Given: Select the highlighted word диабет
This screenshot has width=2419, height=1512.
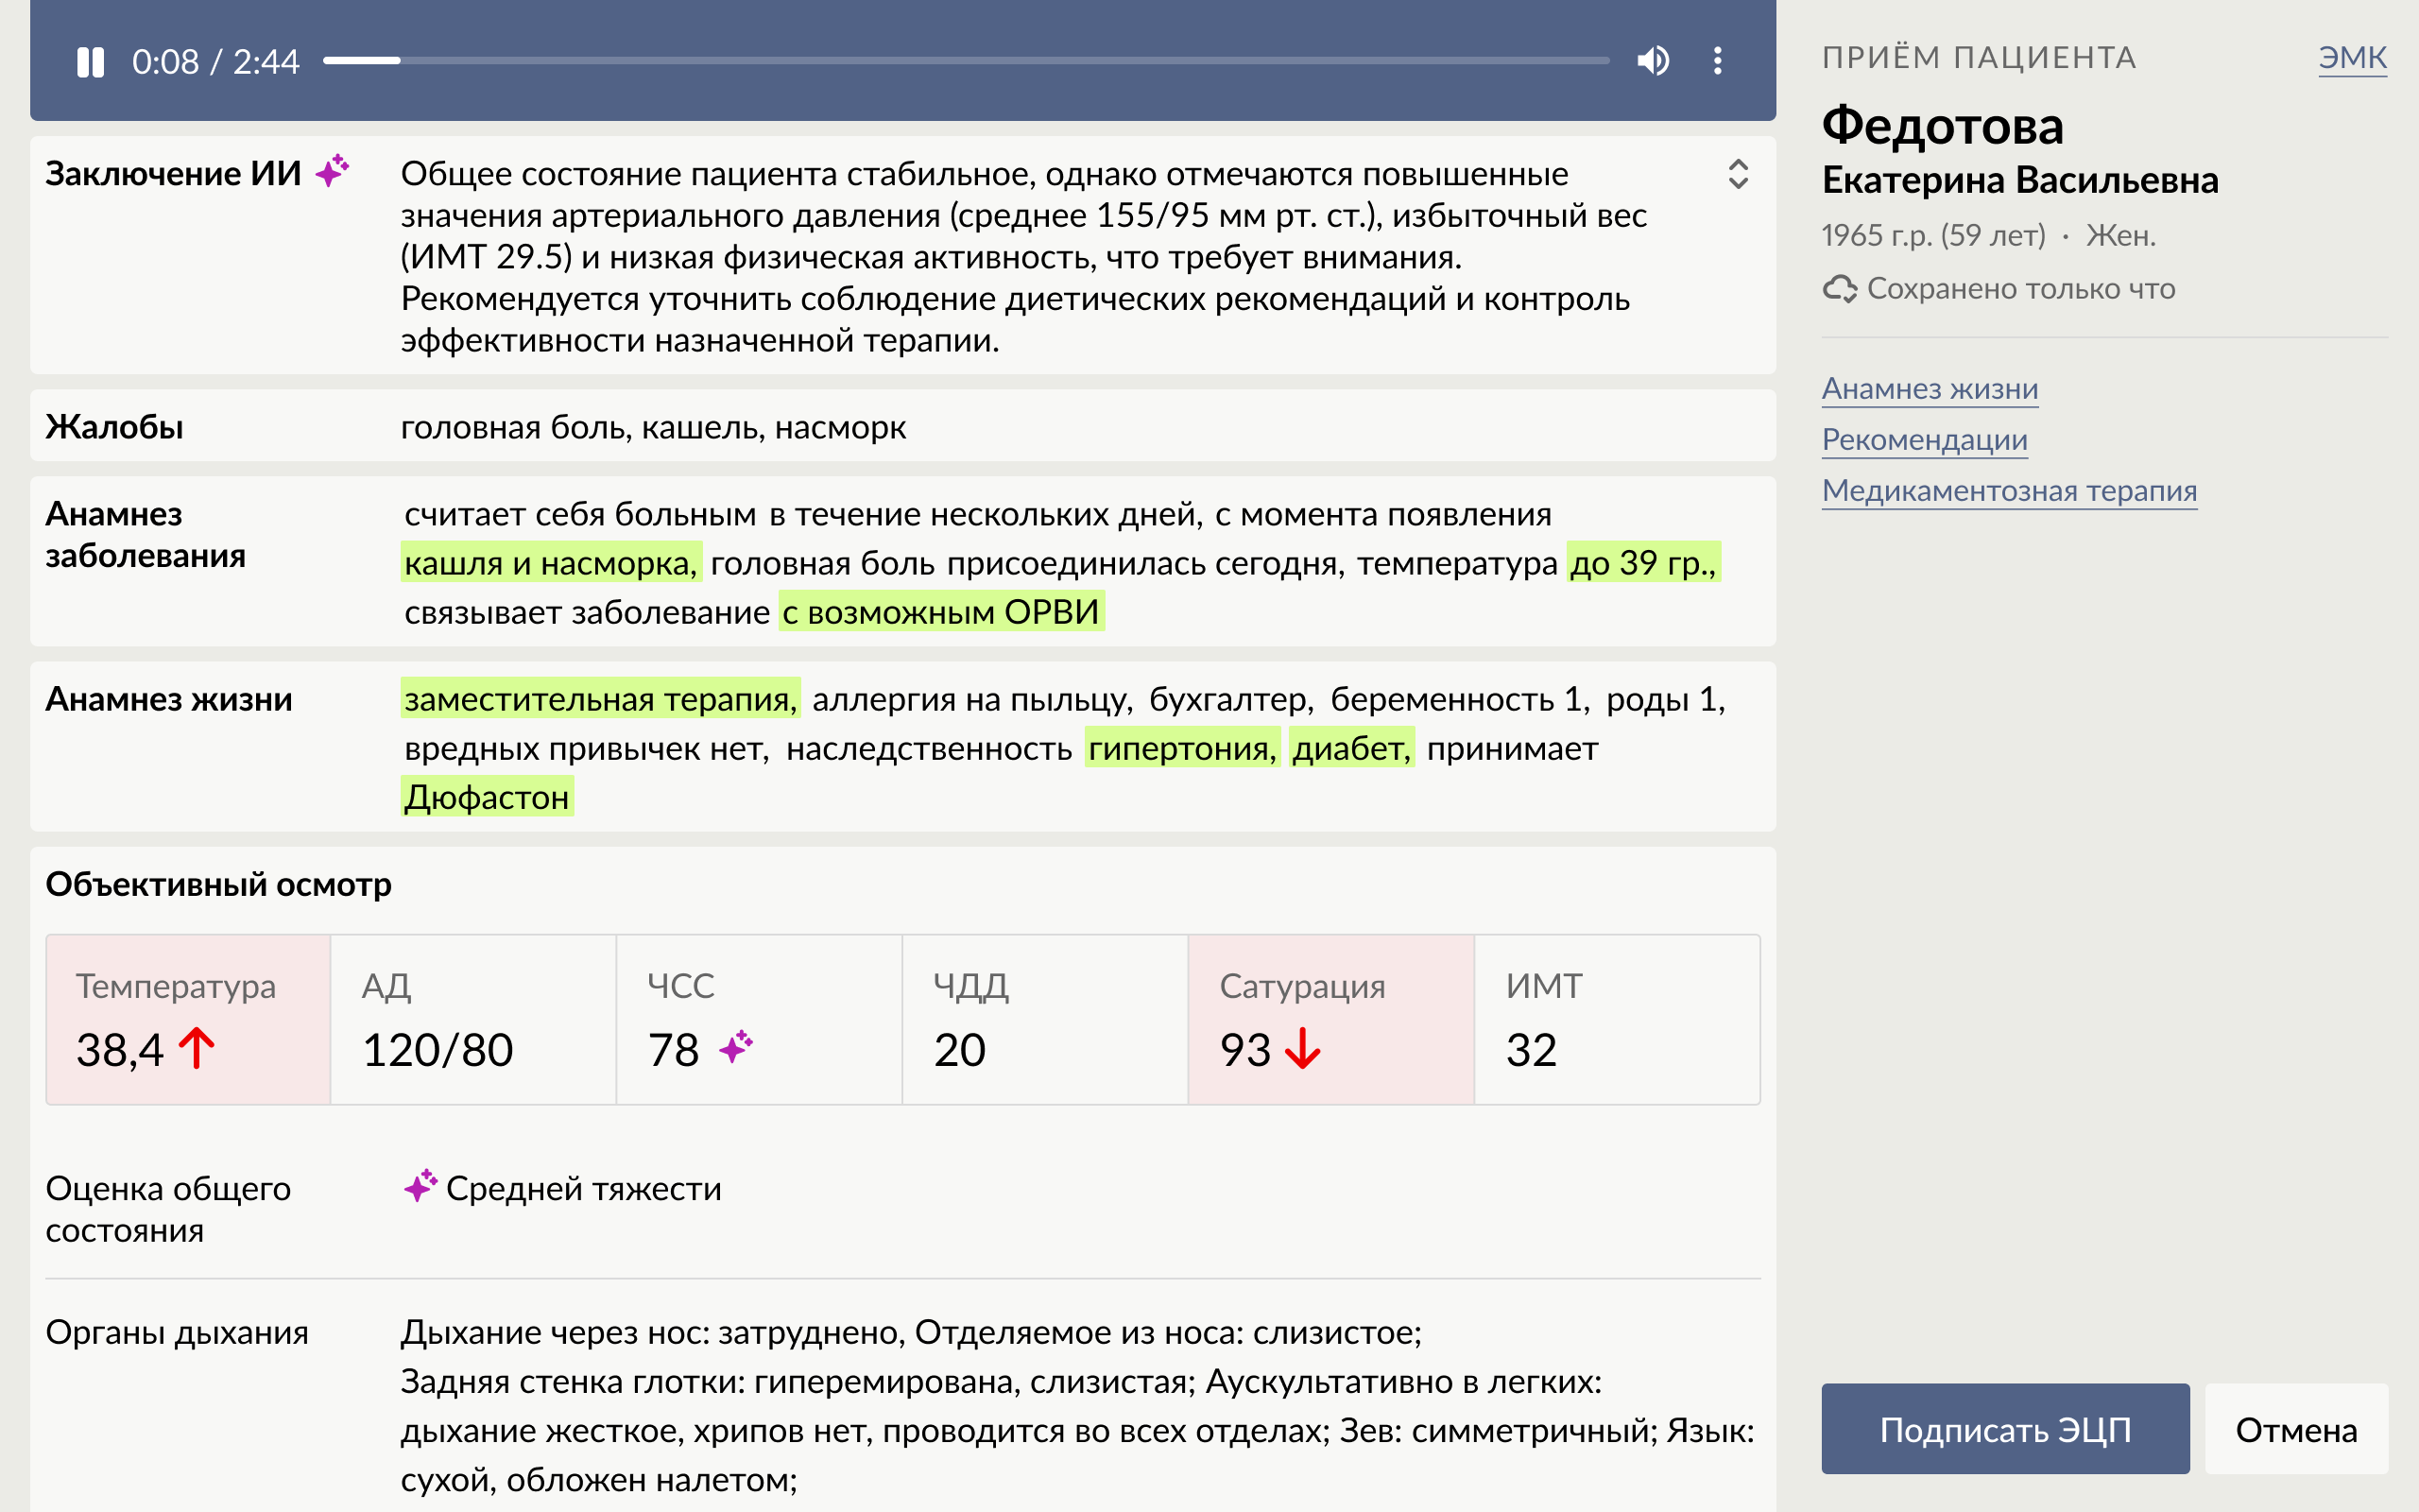Looking at the screenshot, I should coord(1351,748).
